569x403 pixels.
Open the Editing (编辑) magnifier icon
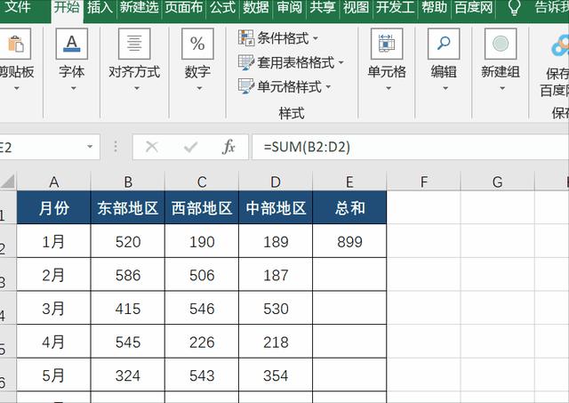444,44
